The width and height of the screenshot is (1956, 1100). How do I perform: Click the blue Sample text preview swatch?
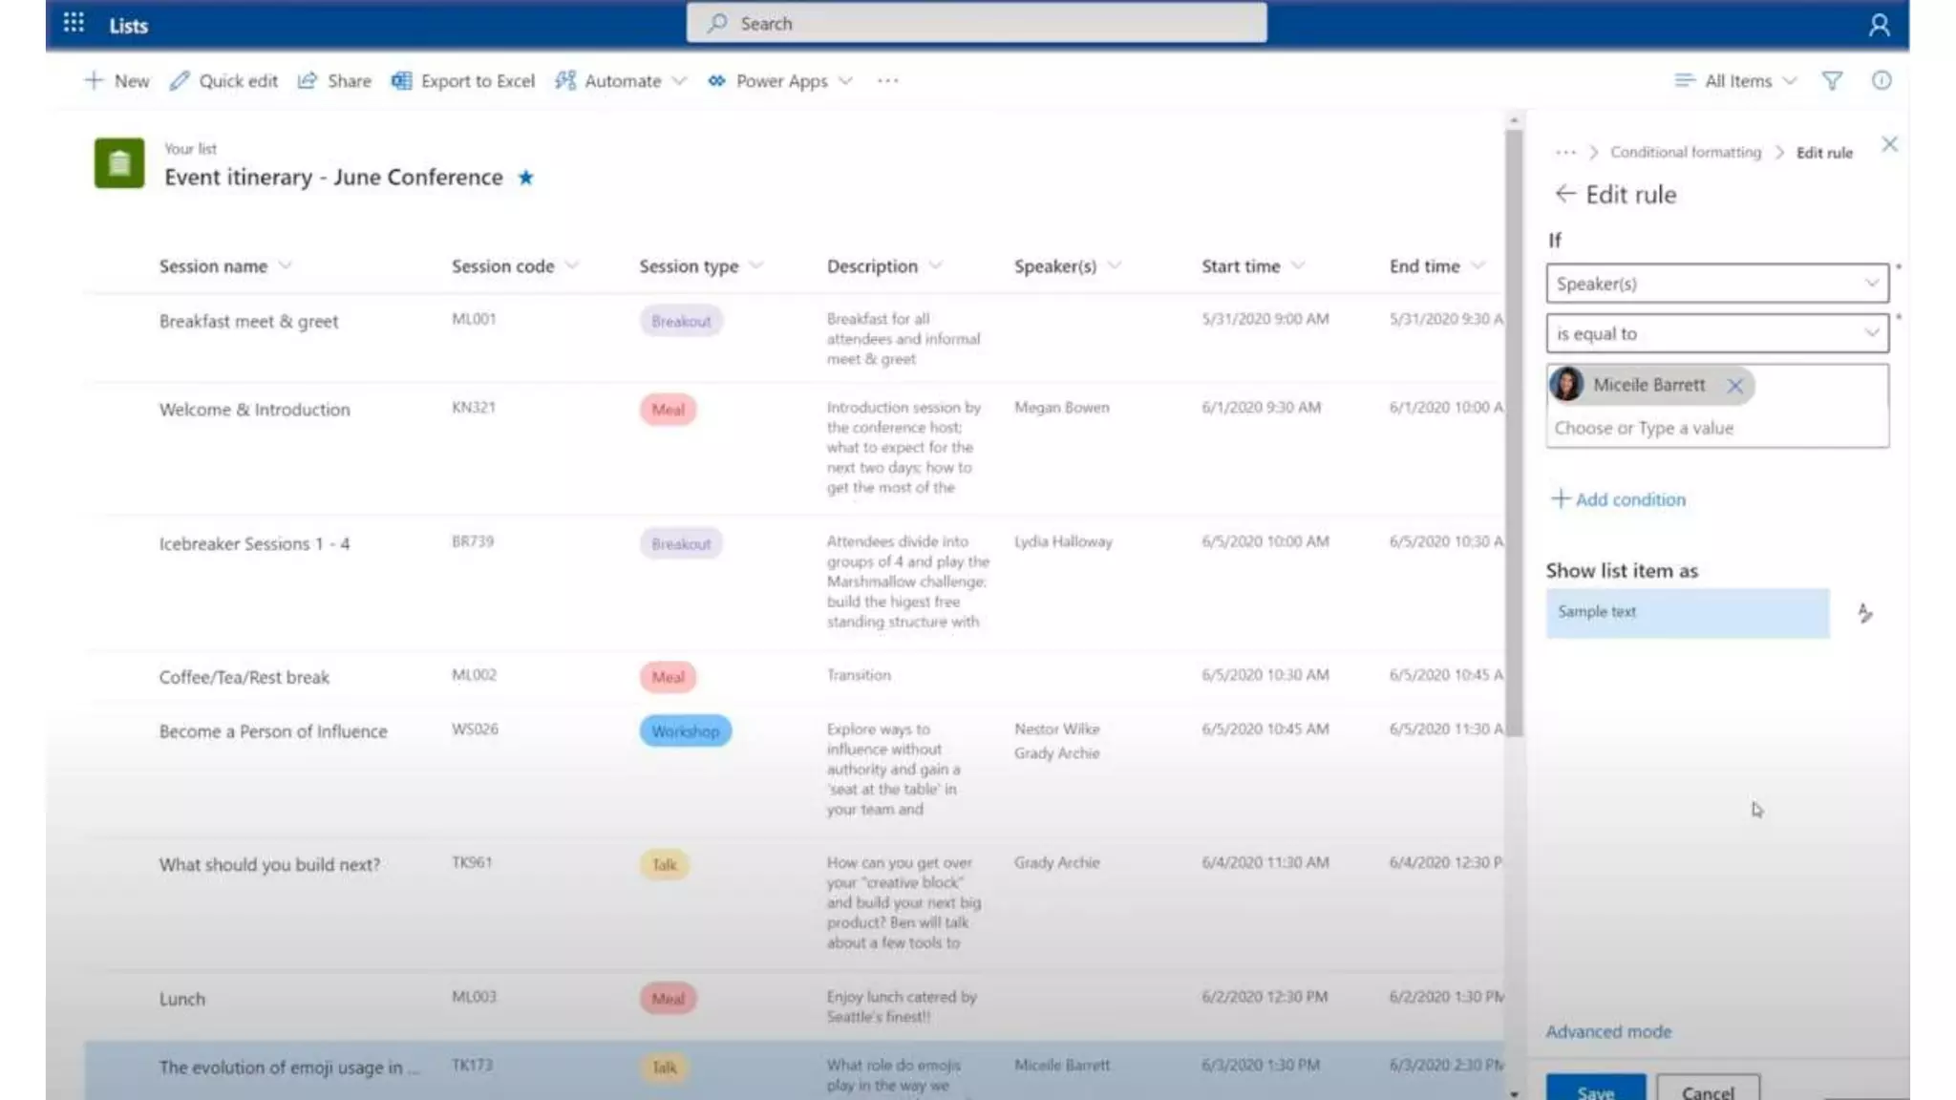1687,613
